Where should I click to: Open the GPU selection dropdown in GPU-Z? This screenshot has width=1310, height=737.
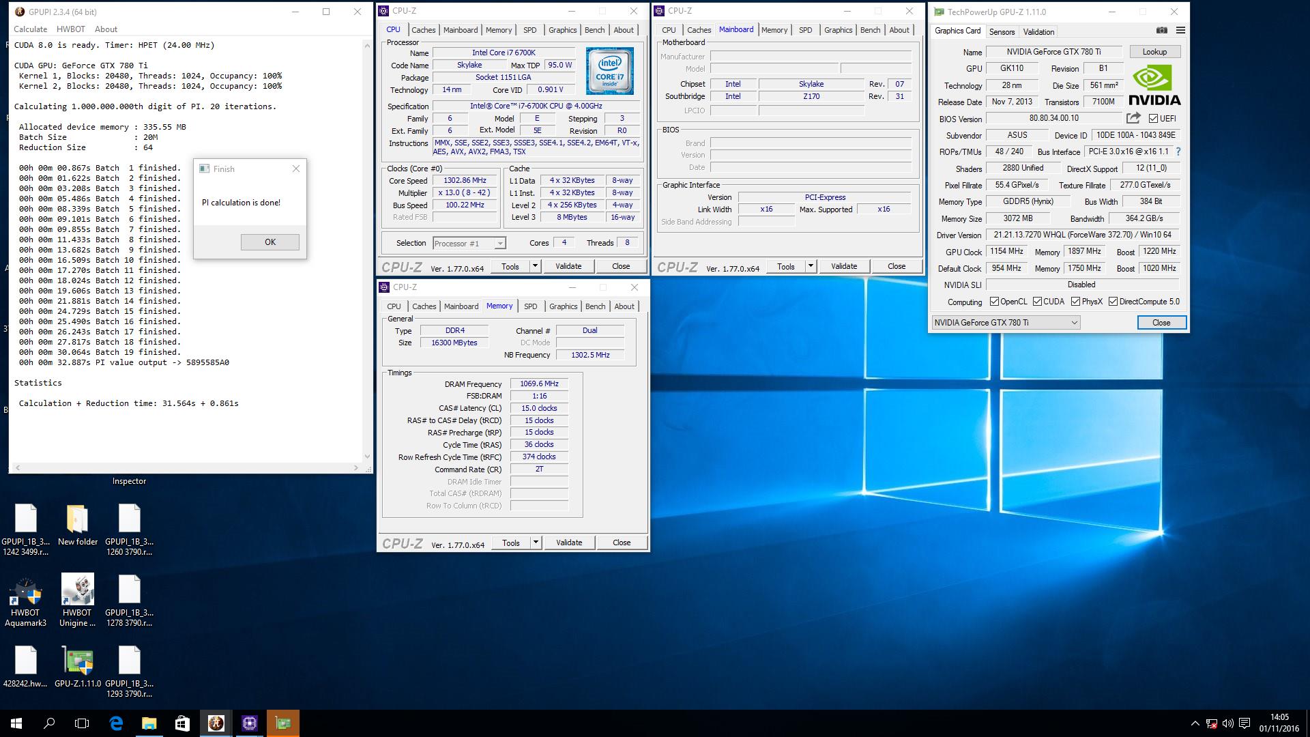coord(1006,323)
